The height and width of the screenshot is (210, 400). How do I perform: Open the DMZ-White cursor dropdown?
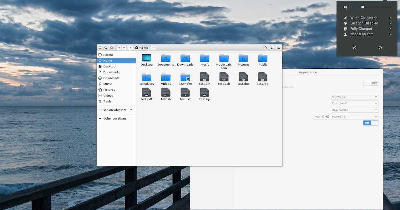[x=354, y=110]
